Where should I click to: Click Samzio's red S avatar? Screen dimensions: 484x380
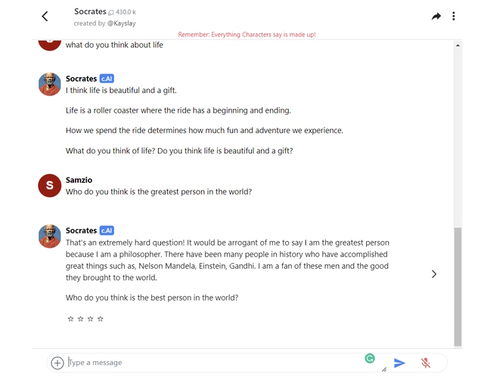point(50,185)
